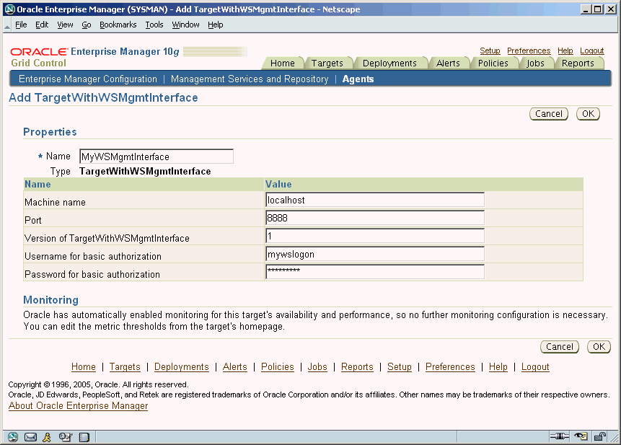The height and width of the screenshot is (445, 621).
Task: Open the Edit menu
Action: point(42,25)
